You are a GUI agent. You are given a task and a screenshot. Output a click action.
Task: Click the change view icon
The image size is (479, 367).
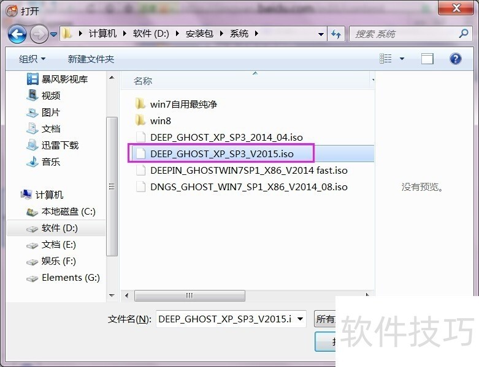click(386, 59)
